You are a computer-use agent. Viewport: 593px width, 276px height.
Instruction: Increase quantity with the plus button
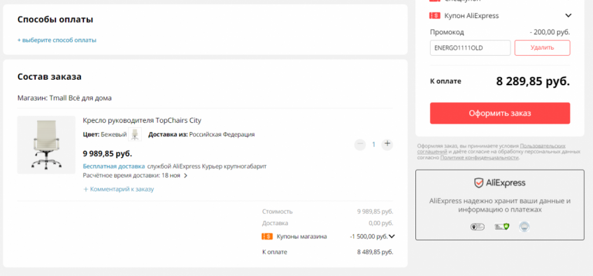click(x=387, y=145)
